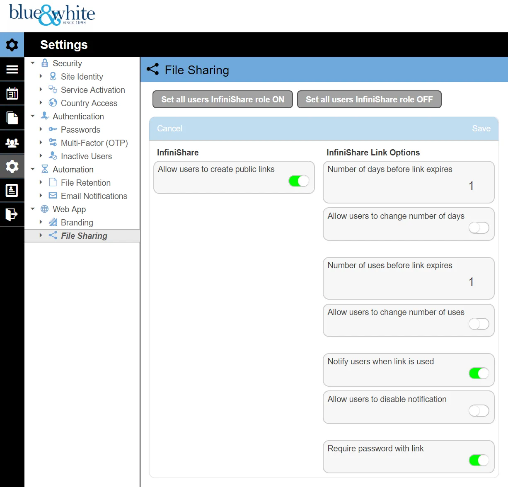Screen dimensions: 508x487
Task: Click the contacts badge icon in sidebar
Action: coord(12,190)
